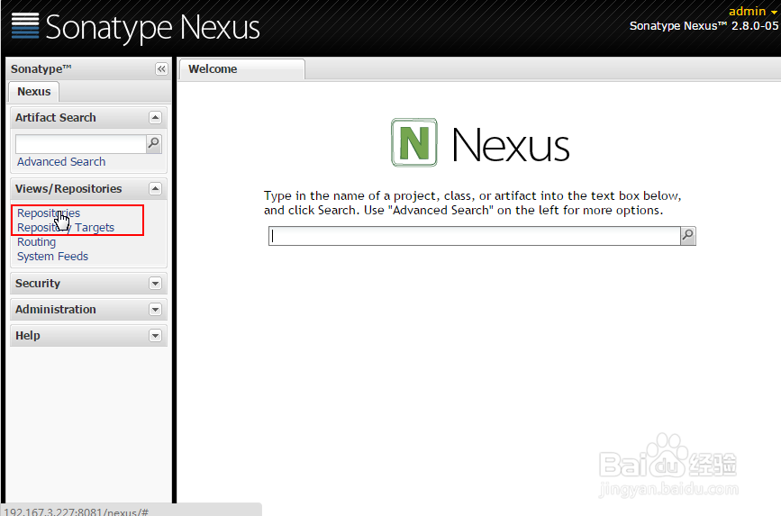The width and height of the screenshot is (781, 516).
Task: Click the Artifact Search magnifier icon
Action: (x=154, y=143)
